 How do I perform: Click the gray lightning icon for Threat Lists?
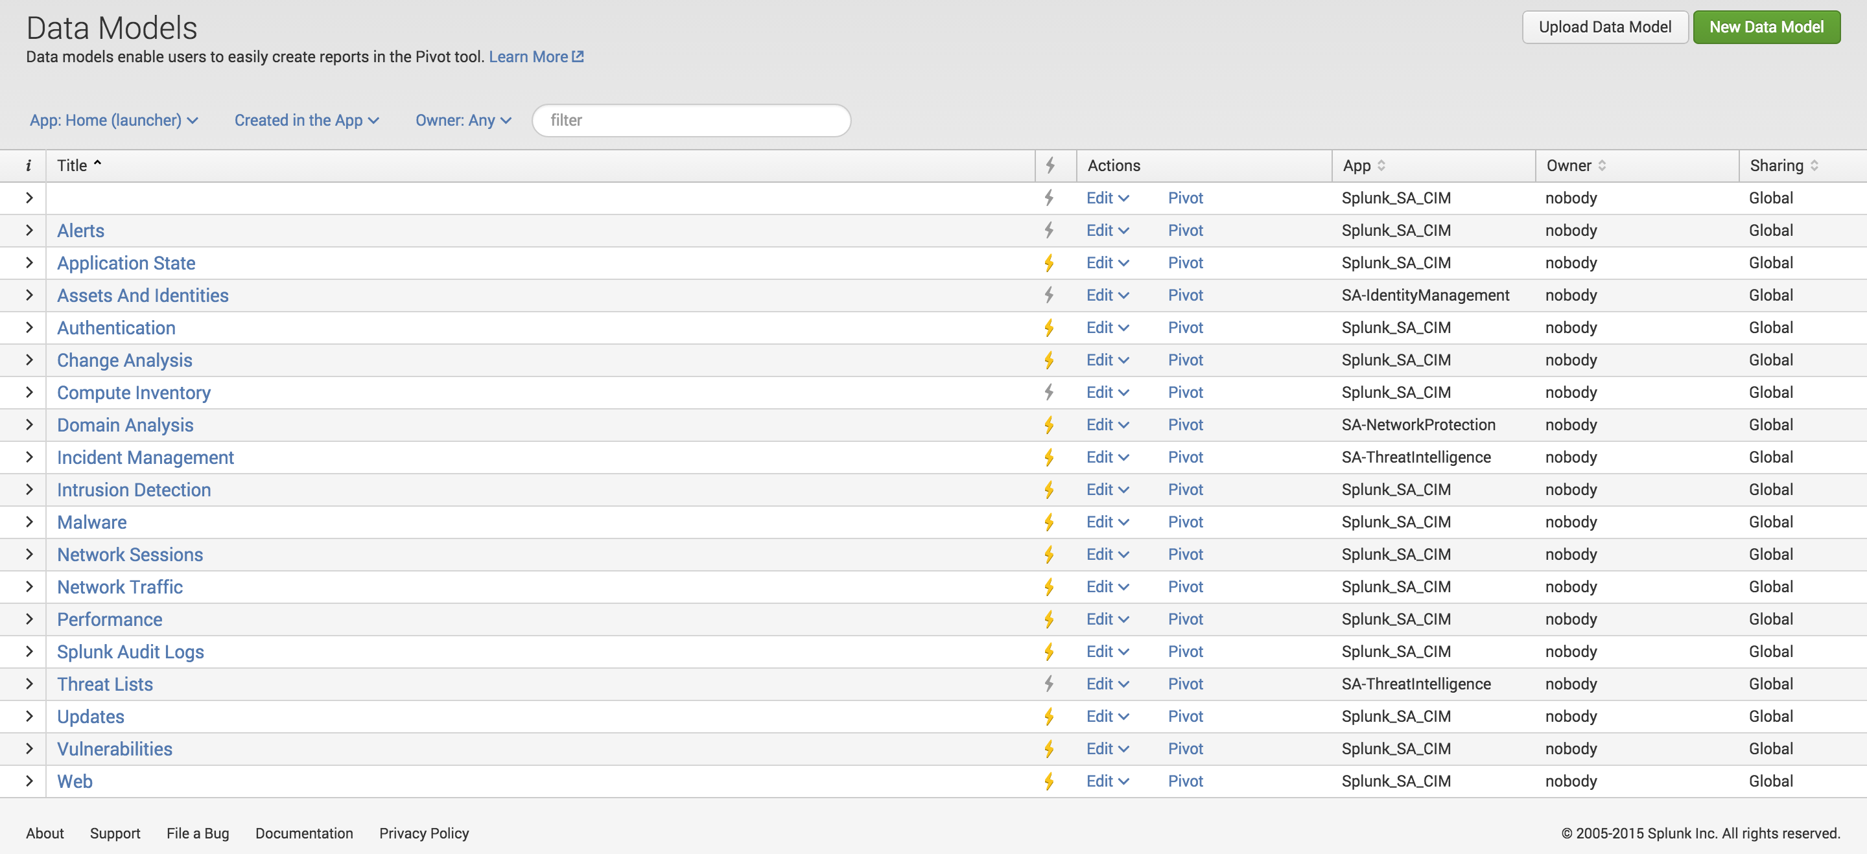(1049, 684)
